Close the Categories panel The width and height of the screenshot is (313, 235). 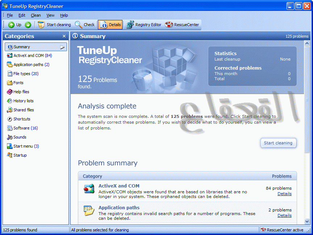tap(64, 36)
